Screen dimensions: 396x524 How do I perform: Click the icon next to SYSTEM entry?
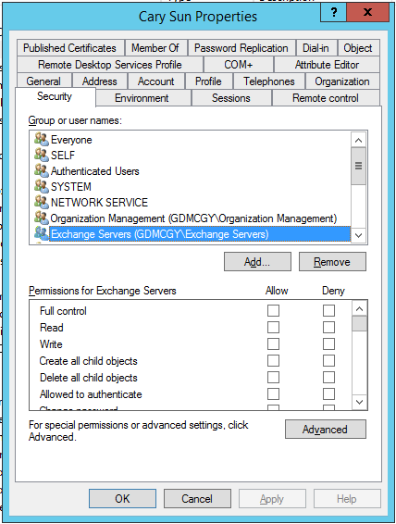point(42,186)
